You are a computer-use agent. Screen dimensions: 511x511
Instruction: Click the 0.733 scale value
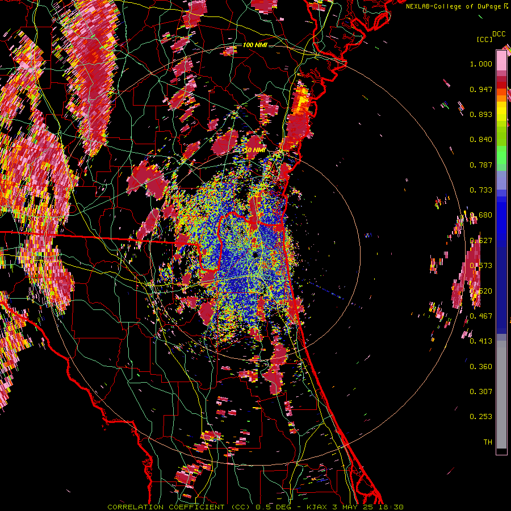(481, 190)
